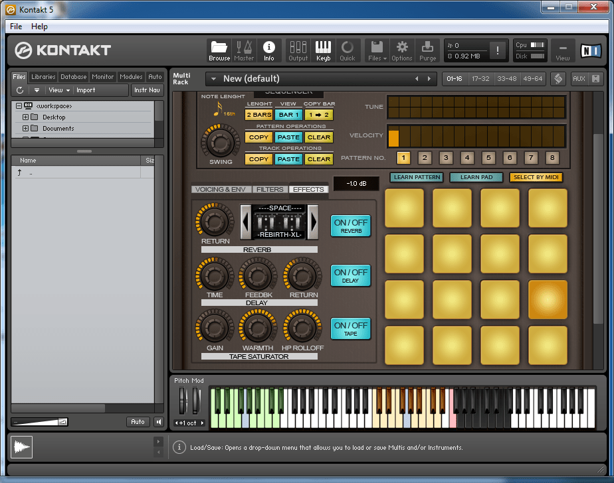Image resolution: width=614 pixels, height=483 pixels.
Task: Open the File menu
Action: point(16,26)
